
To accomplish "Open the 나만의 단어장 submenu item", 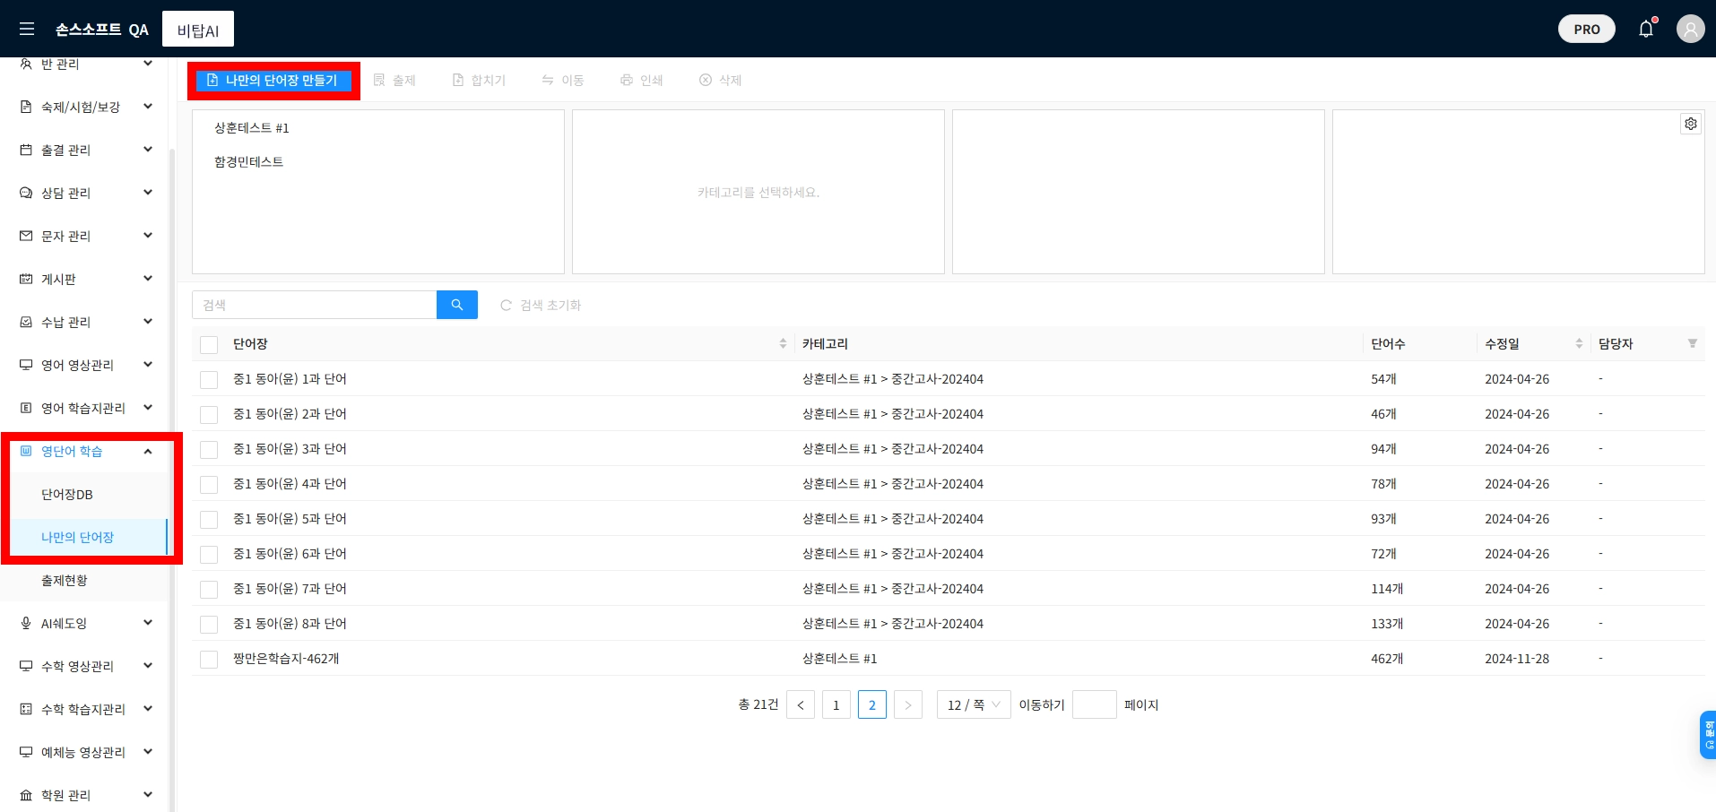I will [x=86, y=537].
